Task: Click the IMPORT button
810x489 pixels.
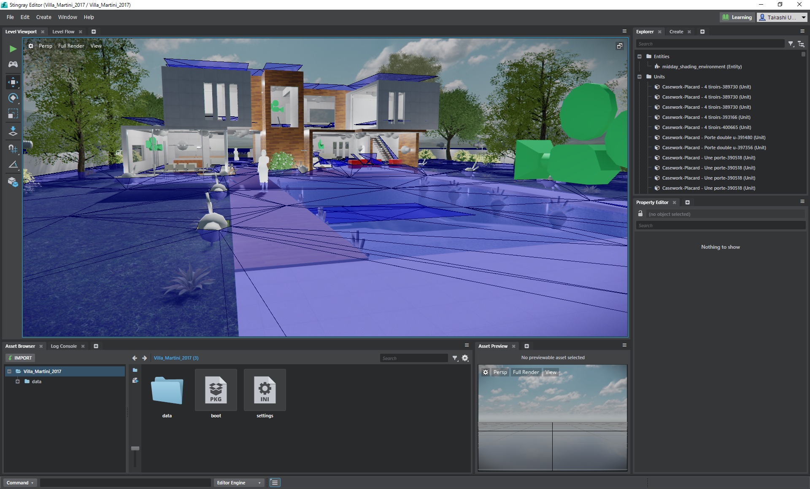Action: coord(20,358)
